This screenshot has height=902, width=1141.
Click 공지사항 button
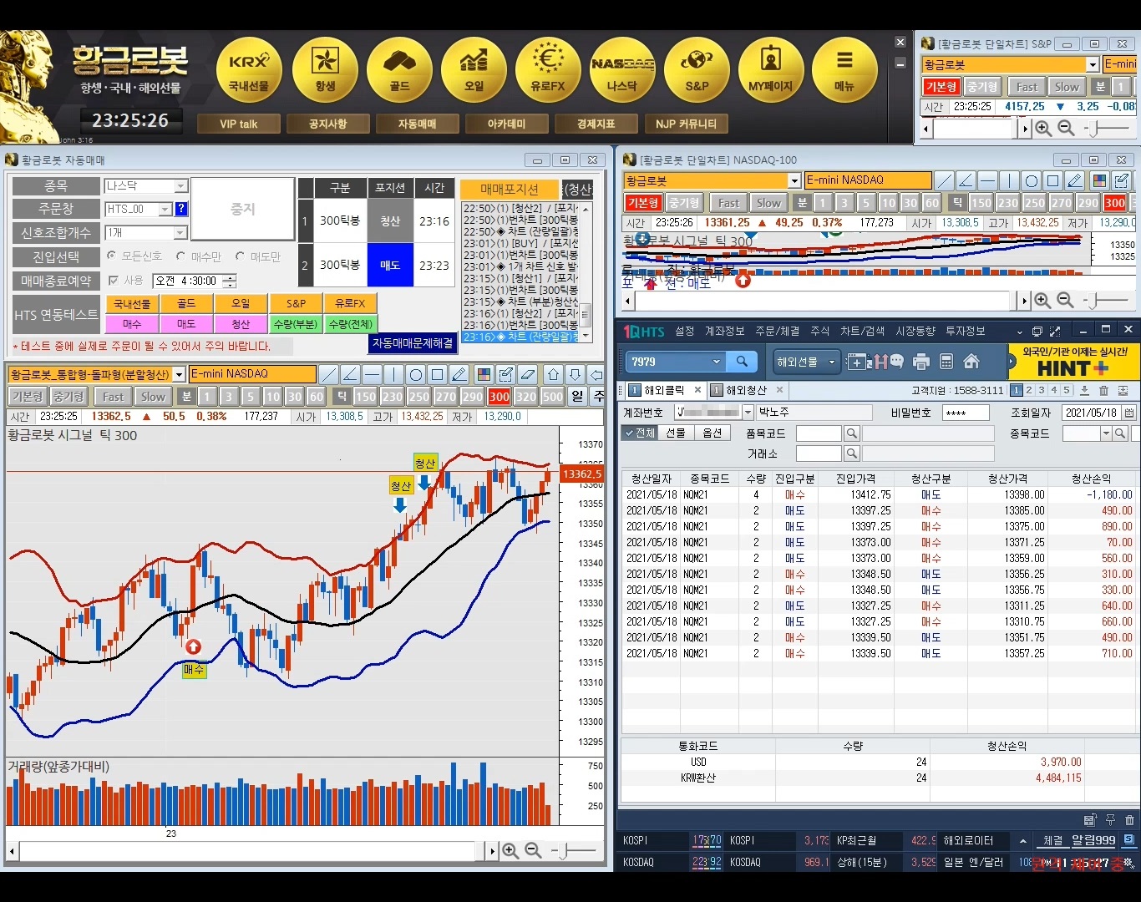327,124
